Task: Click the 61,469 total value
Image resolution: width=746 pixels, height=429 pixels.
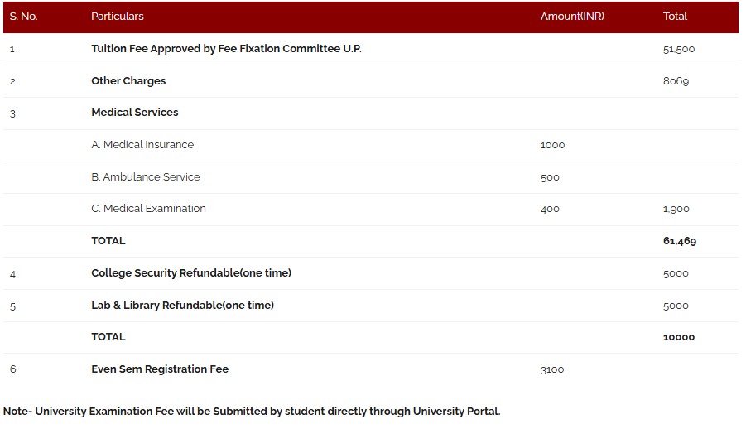Action: [680, 241]
